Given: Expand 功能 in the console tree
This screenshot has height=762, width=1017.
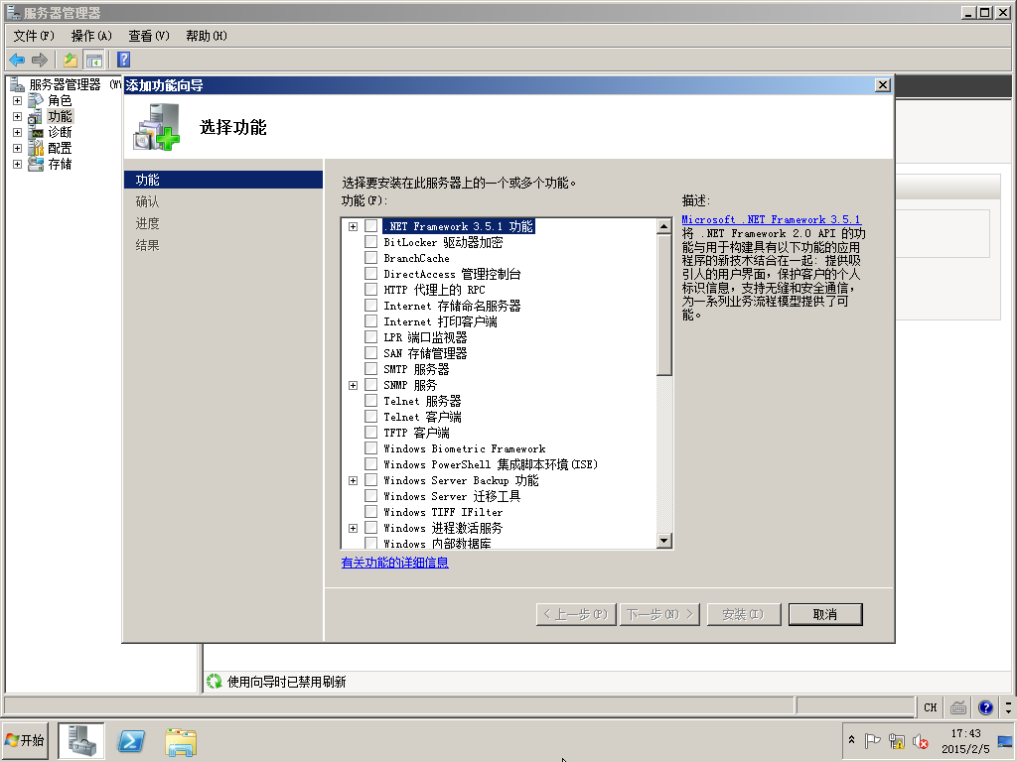Looking at the screenshot, I should pyautogui.click(x=18, y=117).
